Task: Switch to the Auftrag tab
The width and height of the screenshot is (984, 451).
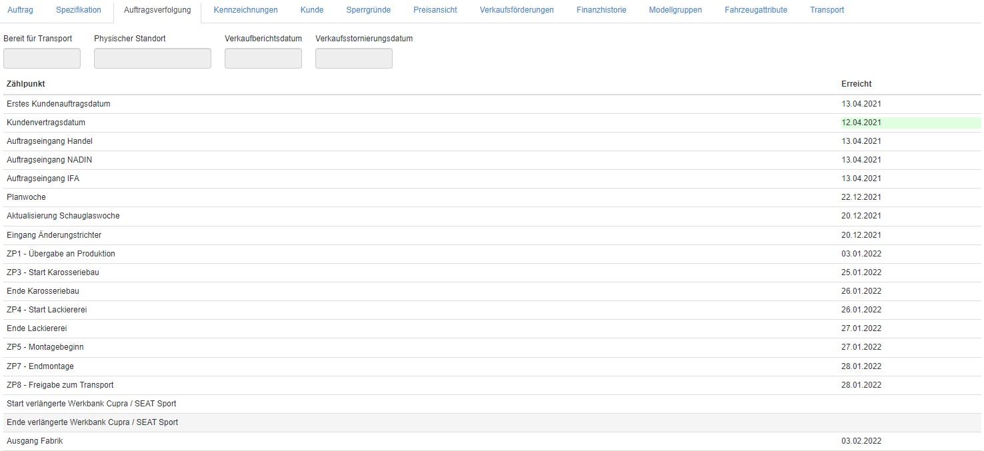Action: click(20, 10)
